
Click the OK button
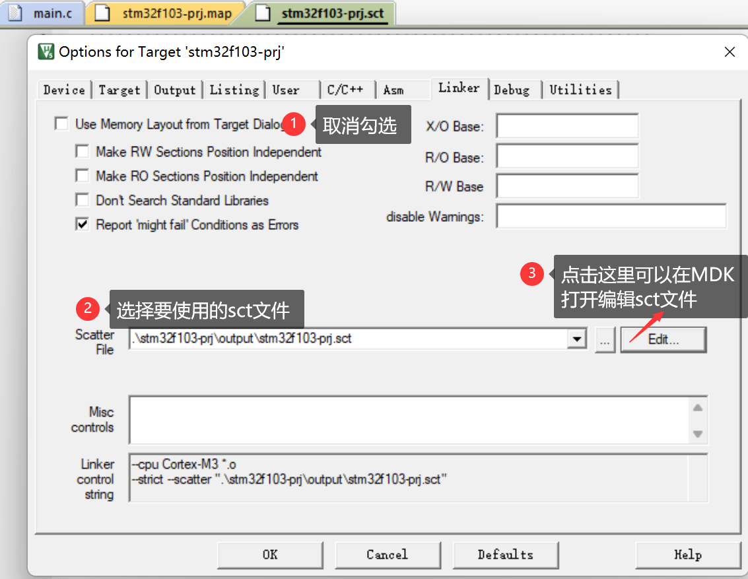coord(270,555)
